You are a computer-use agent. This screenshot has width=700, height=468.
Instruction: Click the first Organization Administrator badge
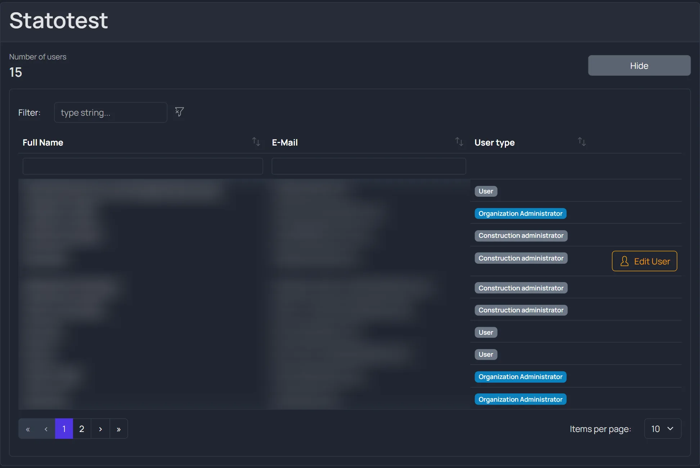[x=520, y=214]
